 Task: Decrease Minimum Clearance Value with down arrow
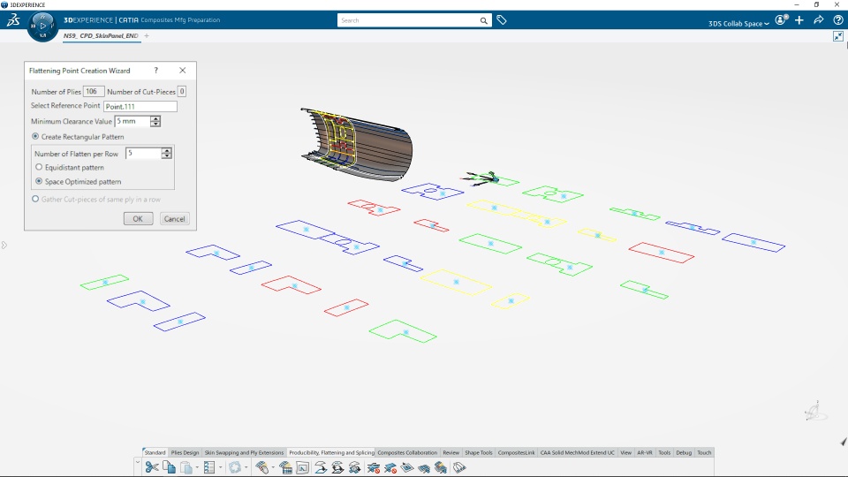pyautogui.click(x=155, y=124)
